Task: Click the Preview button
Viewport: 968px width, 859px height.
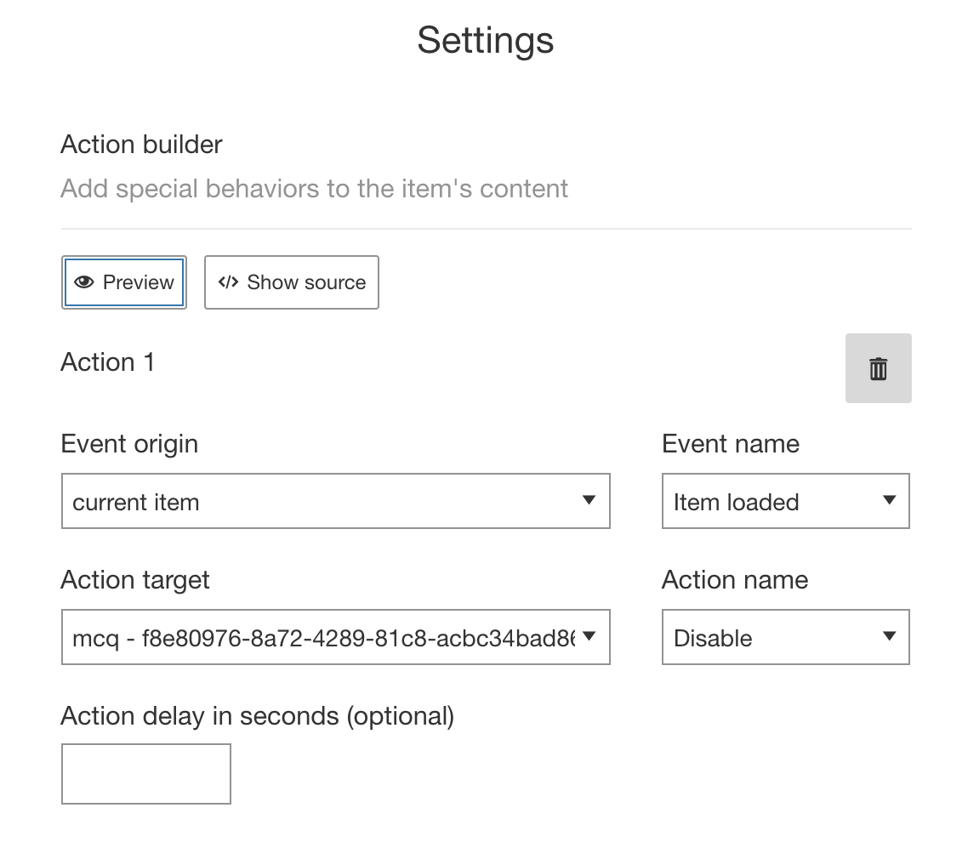Action: [124, 282]
